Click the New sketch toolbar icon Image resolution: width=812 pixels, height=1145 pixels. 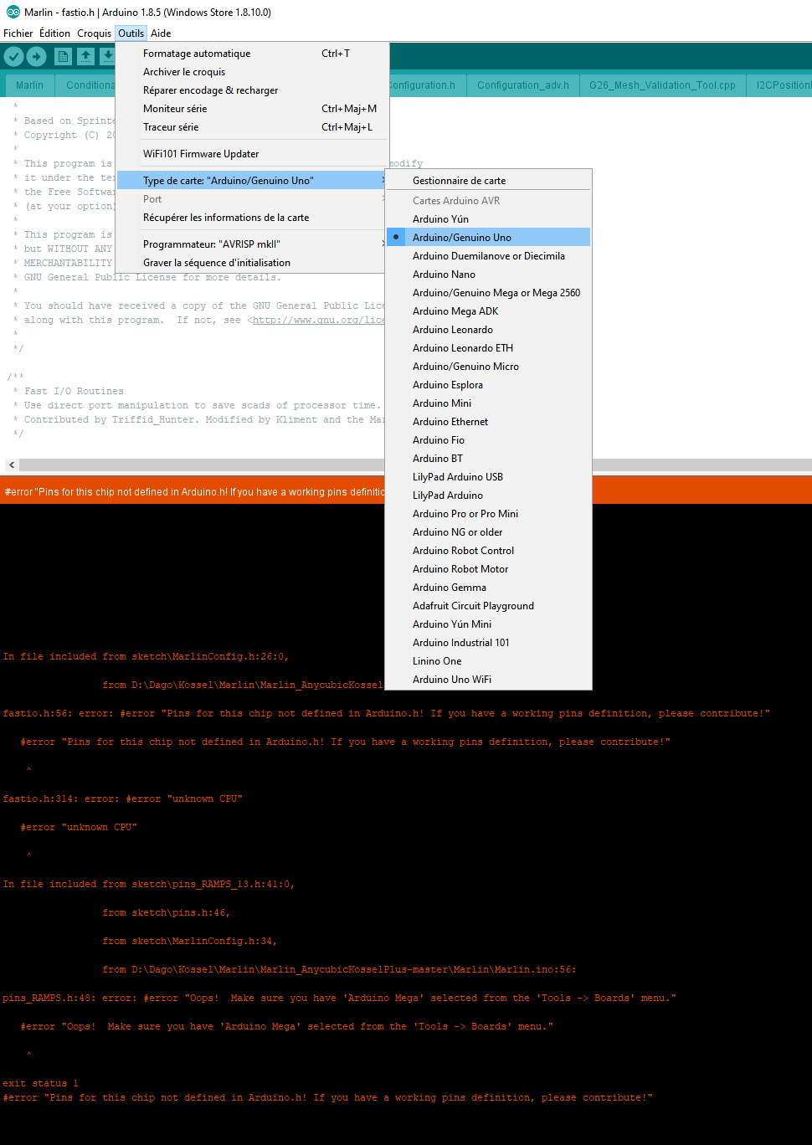[63, 56]
